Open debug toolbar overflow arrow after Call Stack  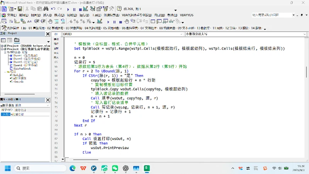(183, 22)
